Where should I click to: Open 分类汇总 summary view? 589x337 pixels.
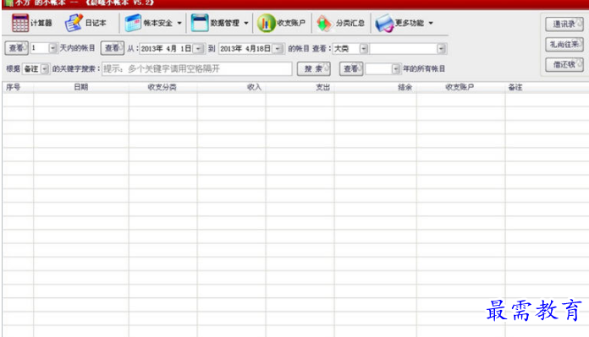click(x=340, y=24)
